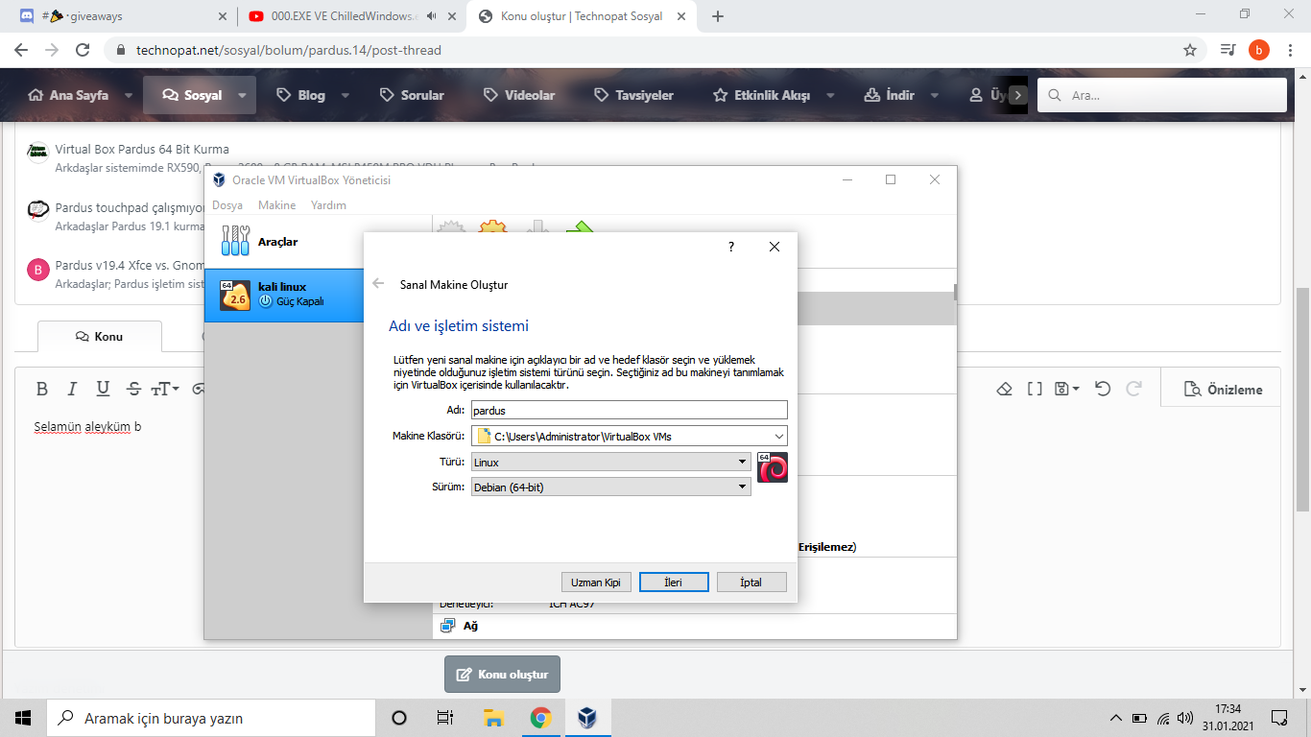Viewport: 1311px width, 737px height.
Task: Reload the page in Chrome
Action: [x=83, y=50]
